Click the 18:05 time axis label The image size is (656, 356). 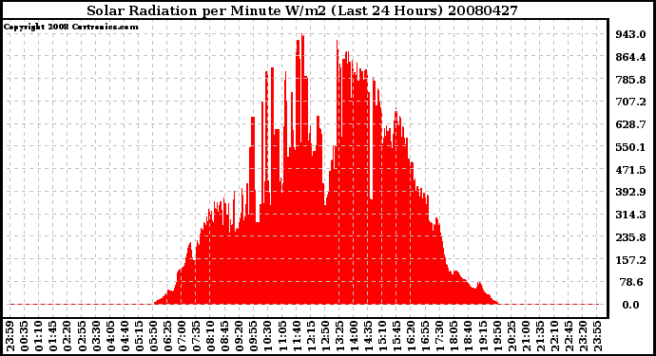(453, 336)
